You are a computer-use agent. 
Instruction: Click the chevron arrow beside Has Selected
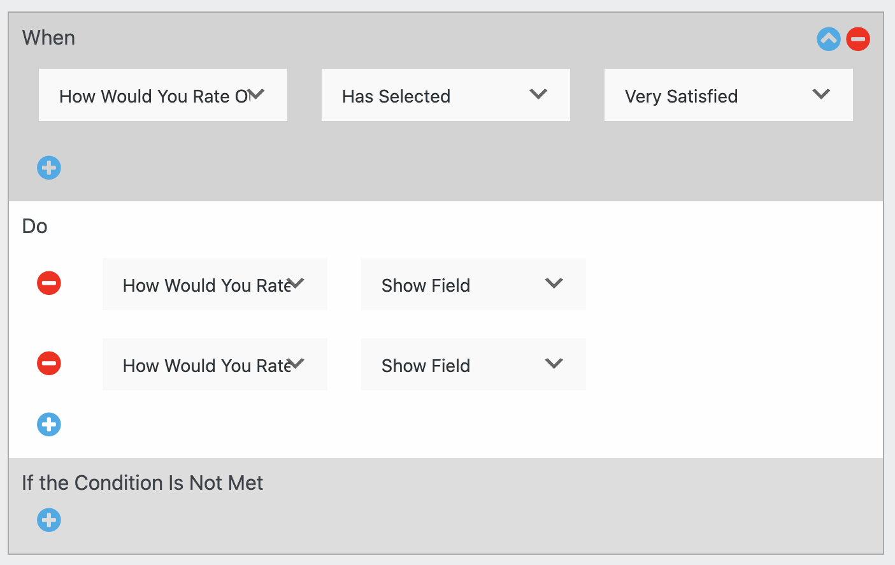(538, 94)
